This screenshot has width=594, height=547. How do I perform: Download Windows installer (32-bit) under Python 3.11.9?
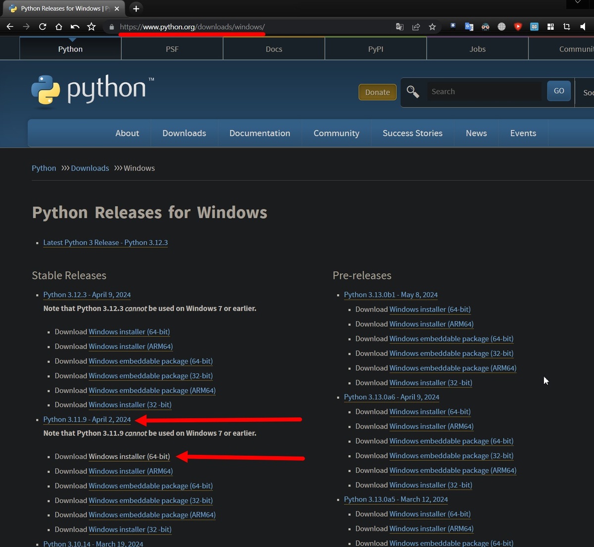130,530
